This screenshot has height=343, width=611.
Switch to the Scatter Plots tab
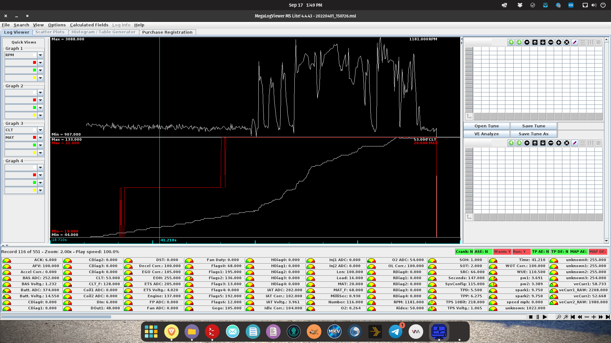click(x=50, y=32)
